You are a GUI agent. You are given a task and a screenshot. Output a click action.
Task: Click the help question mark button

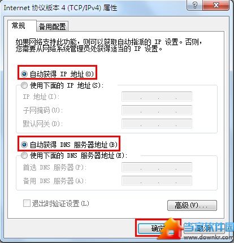[196, 5]
